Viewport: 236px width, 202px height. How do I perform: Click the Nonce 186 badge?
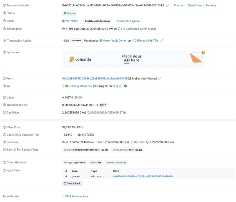tap(96, 163)
